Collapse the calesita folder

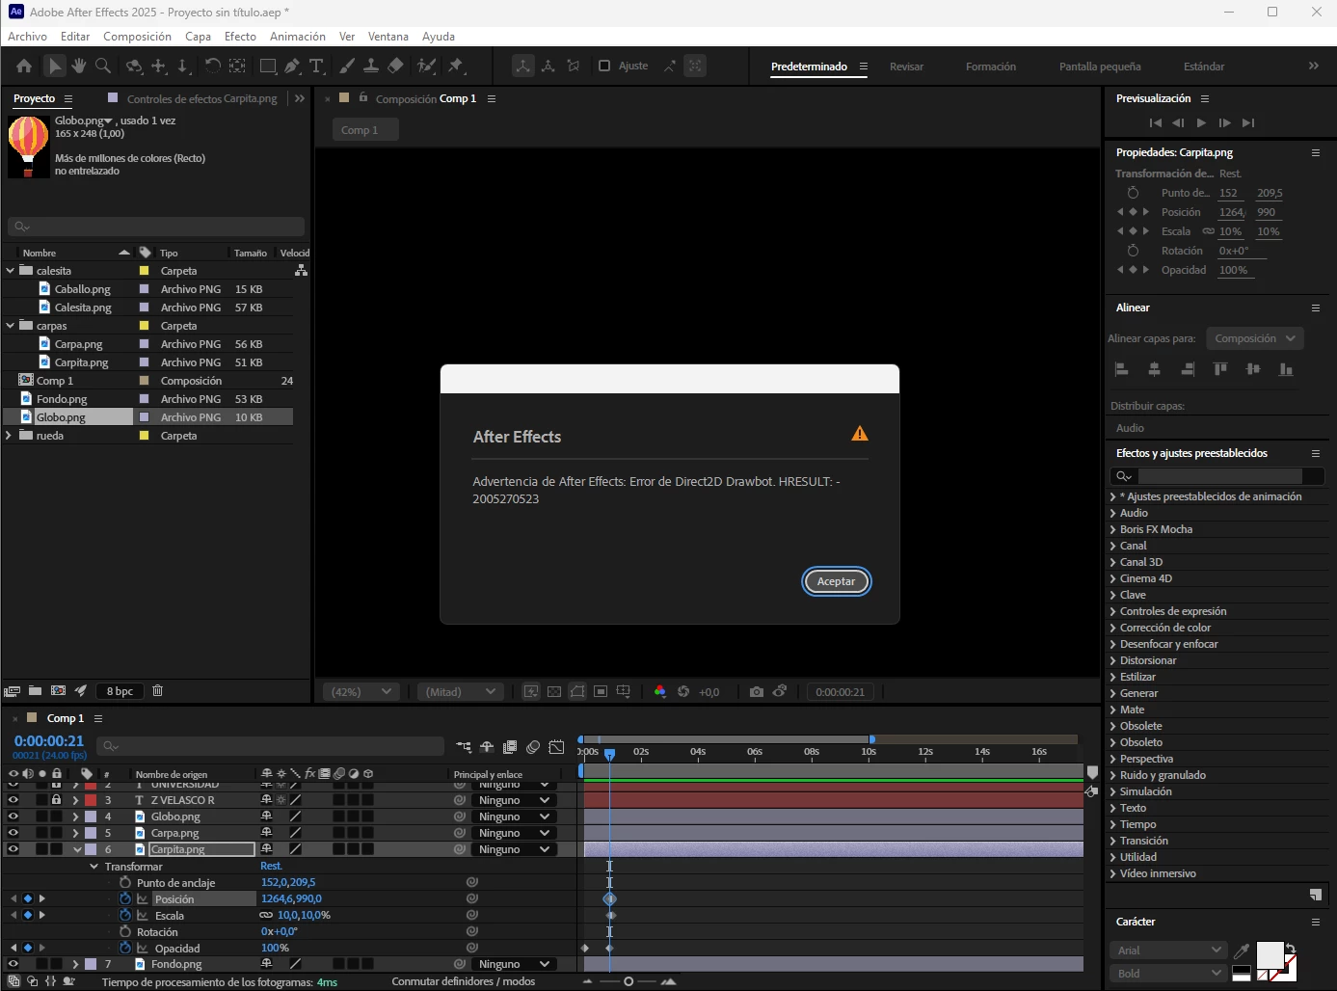click(11, 271)
